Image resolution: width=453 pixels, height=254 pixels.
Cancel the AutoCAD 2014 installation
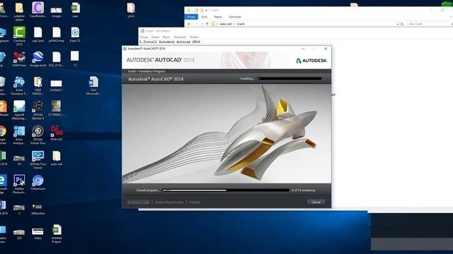tap(316, 202)
